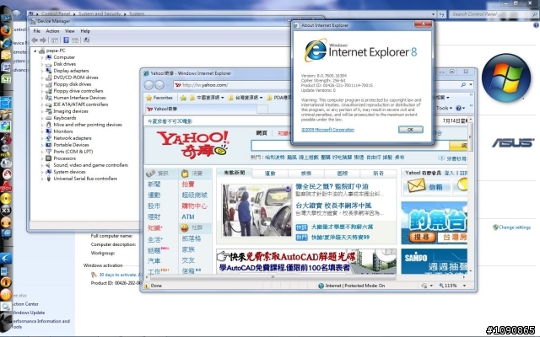Select Mice and other pointing devices
The width and height of the screenshot is (540, 337).
coord(88,125)
